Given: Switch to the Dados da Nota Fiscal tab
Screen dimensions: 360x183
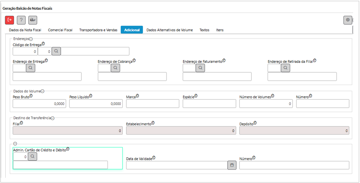Looking at the screenshot, I should pyautogui.click(x=25, y=30).
